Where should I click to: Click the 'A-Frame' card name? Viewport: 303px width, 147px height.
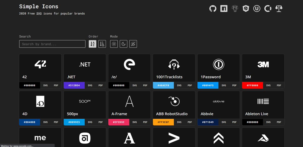coord(119,114)
